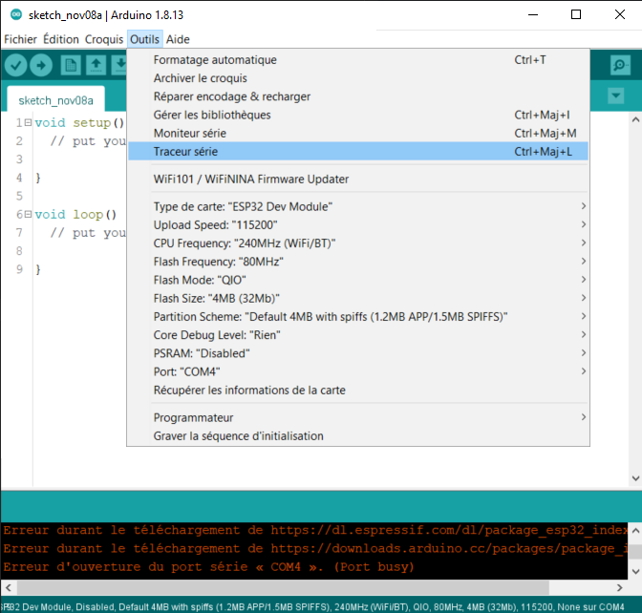Screen dimensions: 642x613
Task: Expand Flash Frequency "80MHz" submenu
Action: (358, 262)
